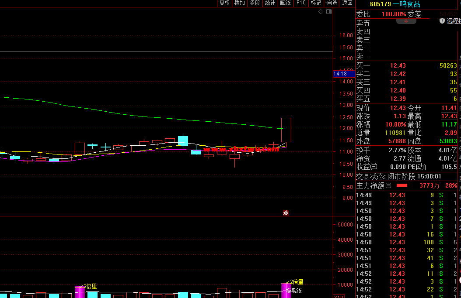This screenshot has height=298, width=461.
Task: Click the 28% main-force percentage
Action: coord(451,186)
